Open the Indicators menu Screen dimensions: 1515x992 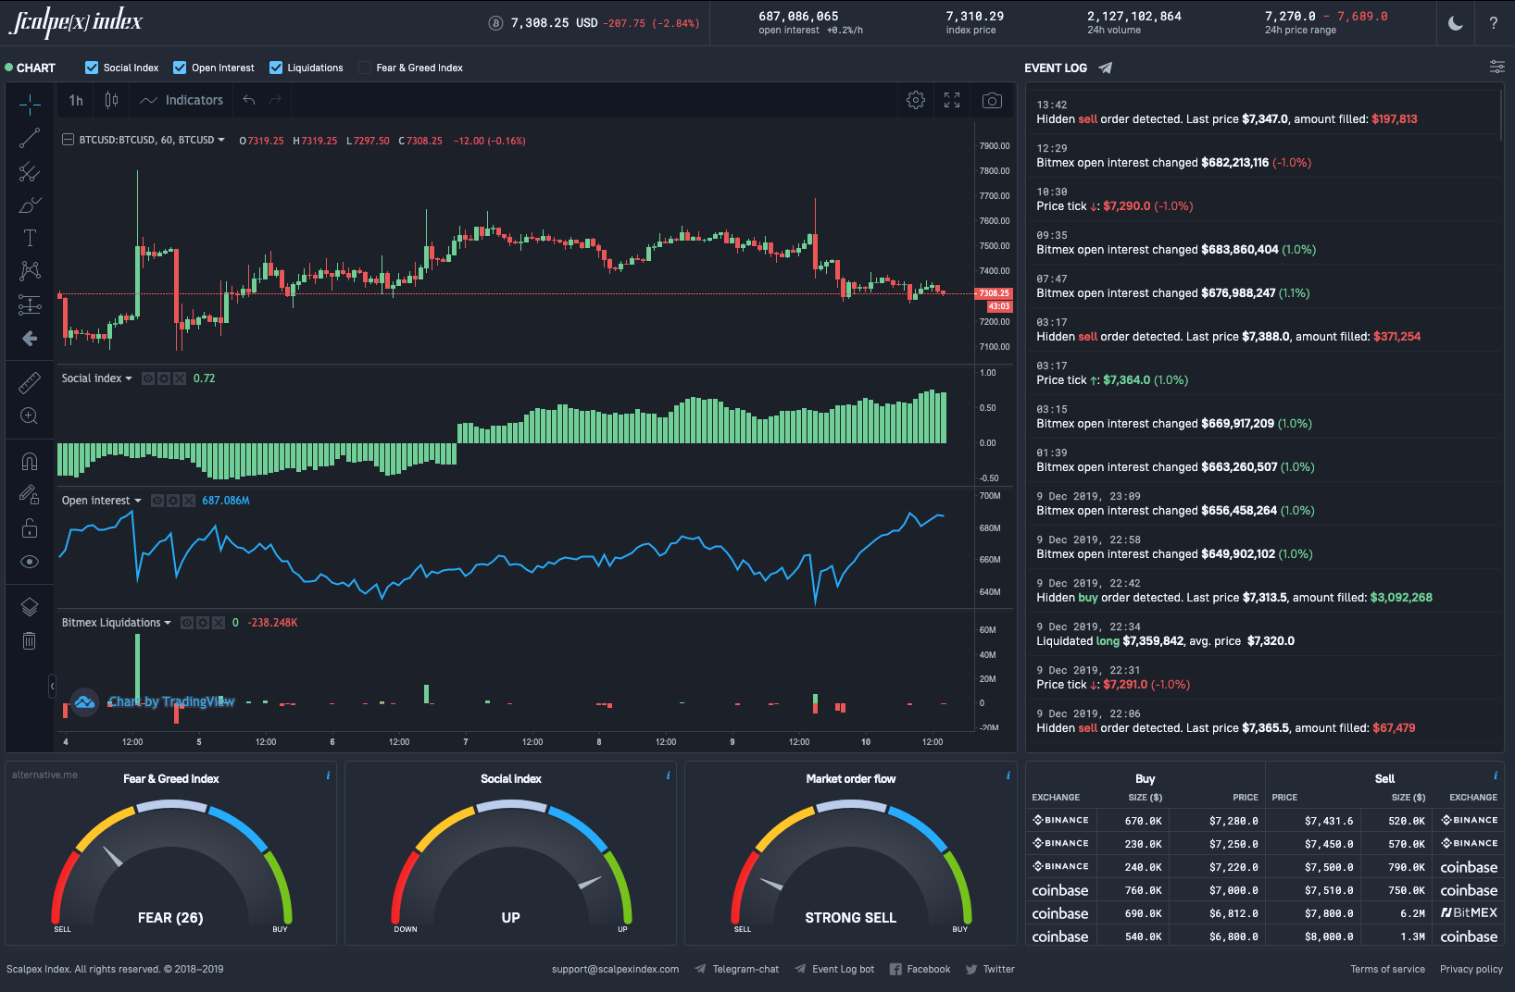coord(182,100)
